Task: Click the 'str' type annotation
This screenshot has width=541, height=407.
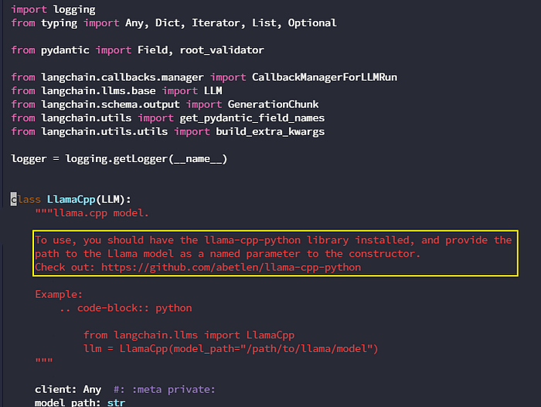Action: click(116, 402)
